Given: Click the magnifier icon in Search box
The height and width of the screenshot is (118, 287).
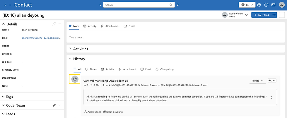Looking at the screenshot, I should (x=171, y=5).
